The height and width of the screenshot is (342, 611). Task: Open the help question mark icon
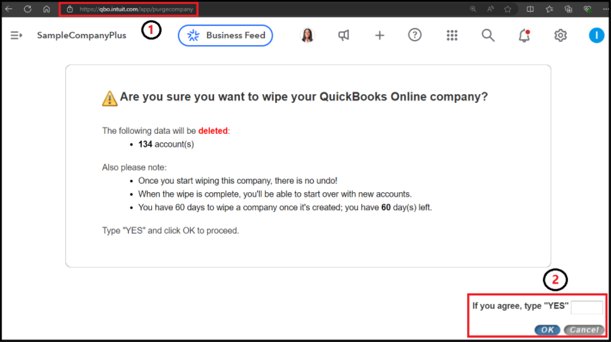coord(415,35)
